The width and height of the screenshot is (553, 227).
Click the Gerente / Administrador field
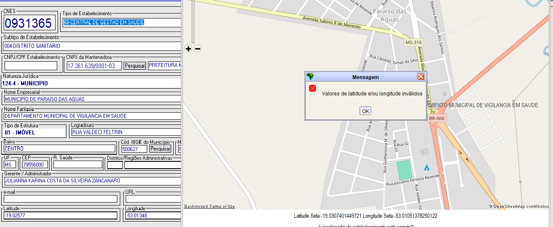pyautogui.click(x=92, y=181)
